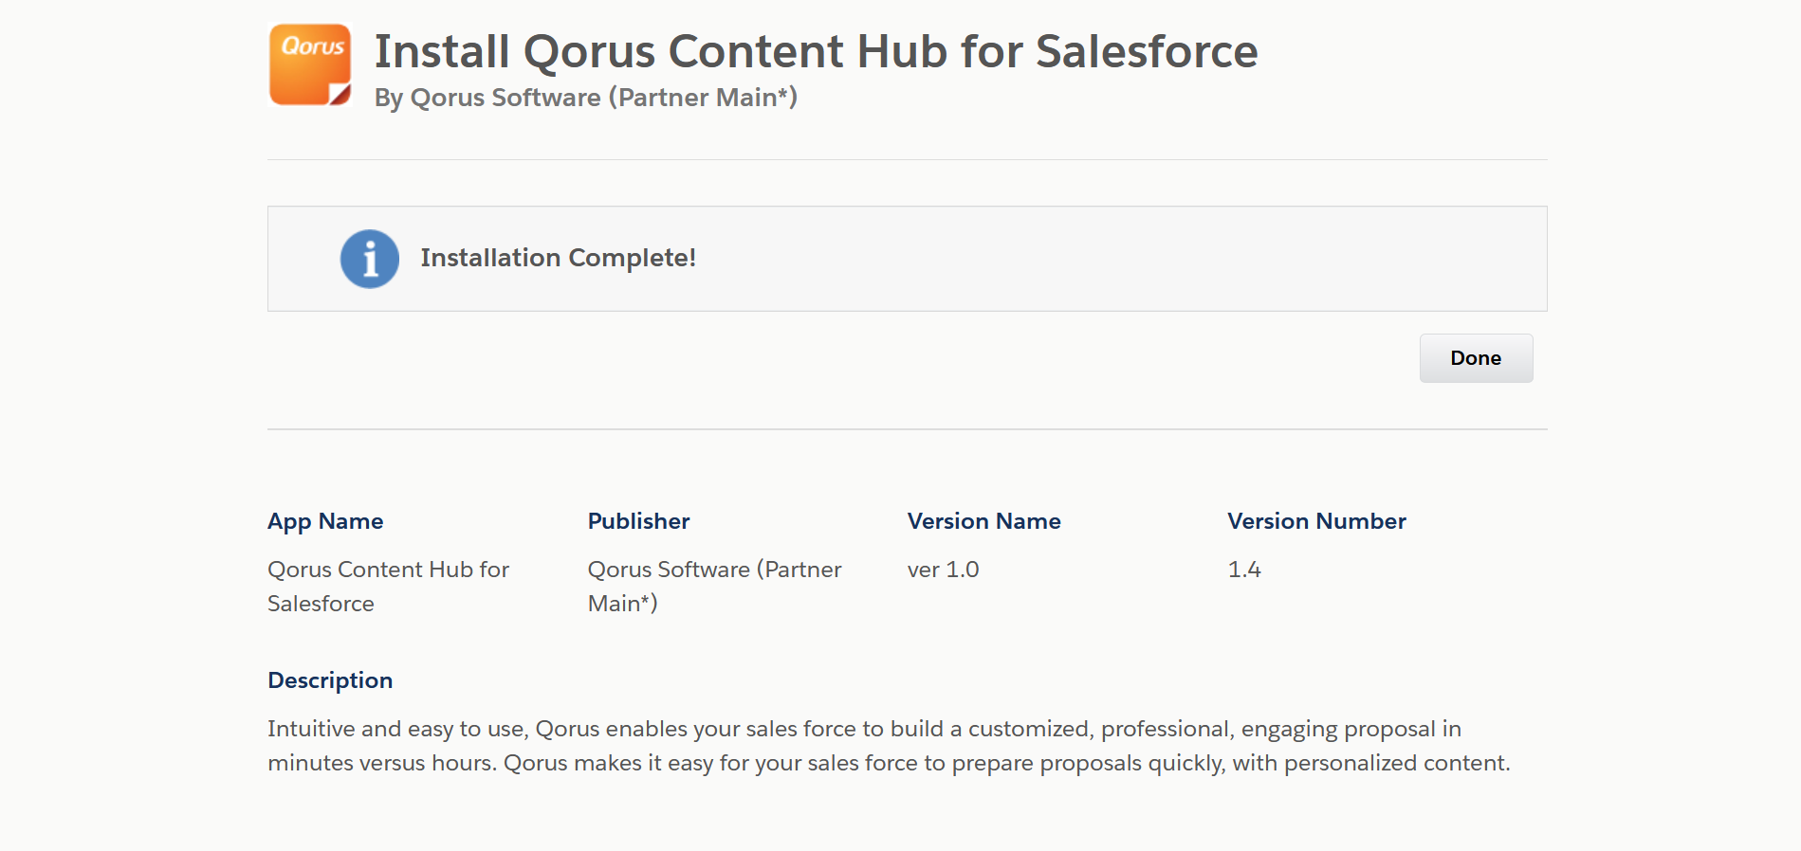Viewport: 1801px width, 851px height.
Task: Click the word Qorus in the page title
Action: 589,51
